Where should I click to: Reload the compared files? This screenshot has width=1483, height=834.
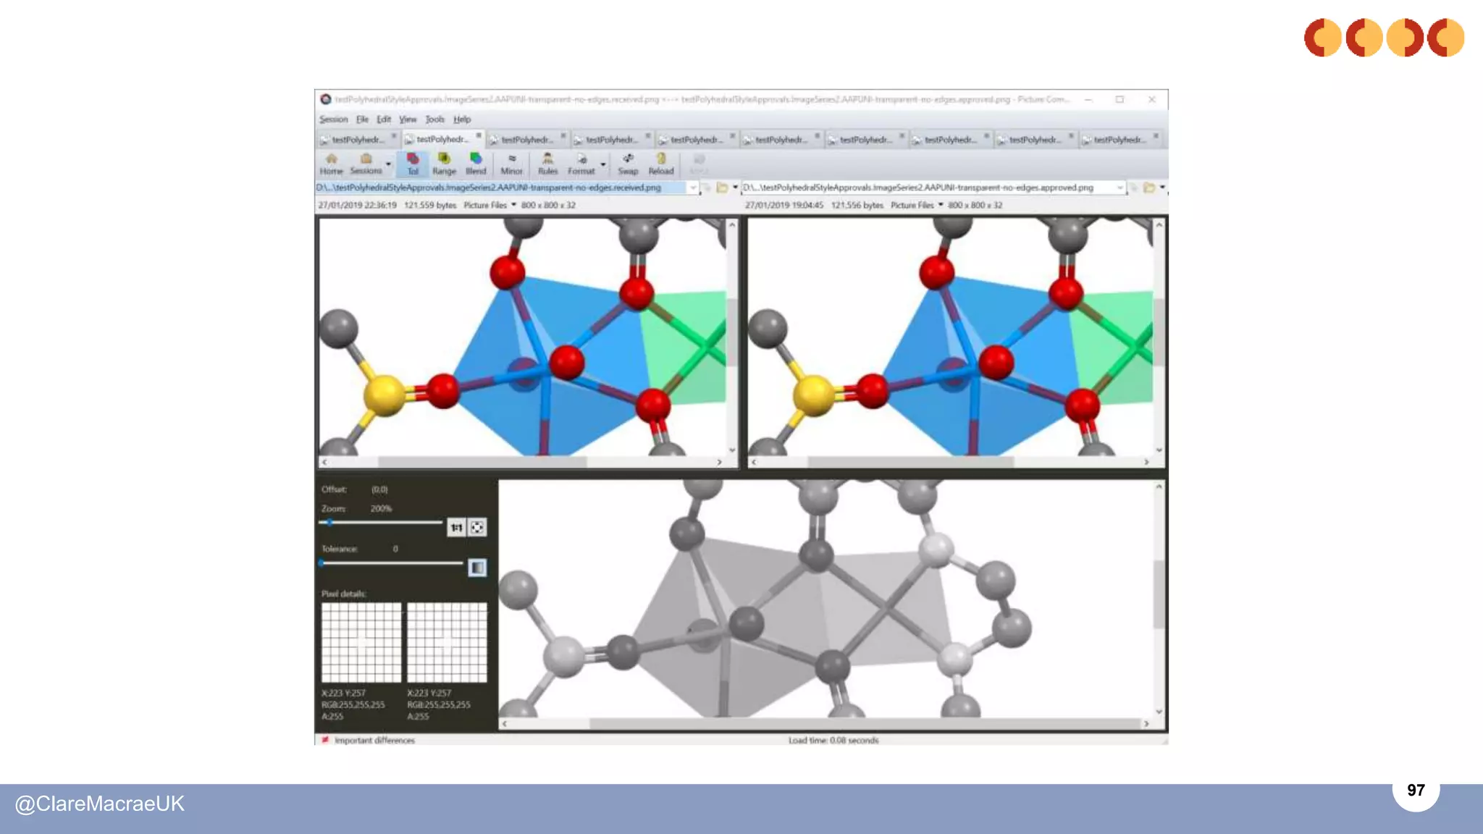pos(660,164)
